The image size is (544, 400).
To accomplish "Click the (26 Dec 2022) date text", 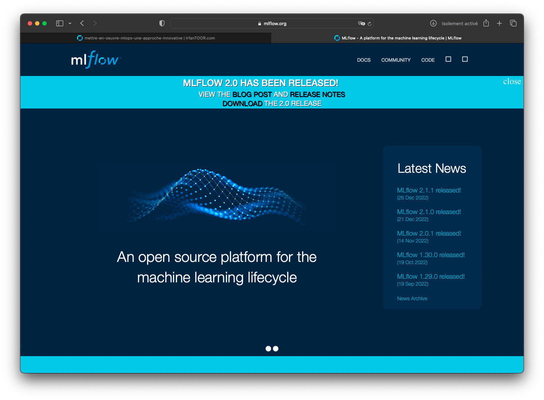I will pos(413,198).
